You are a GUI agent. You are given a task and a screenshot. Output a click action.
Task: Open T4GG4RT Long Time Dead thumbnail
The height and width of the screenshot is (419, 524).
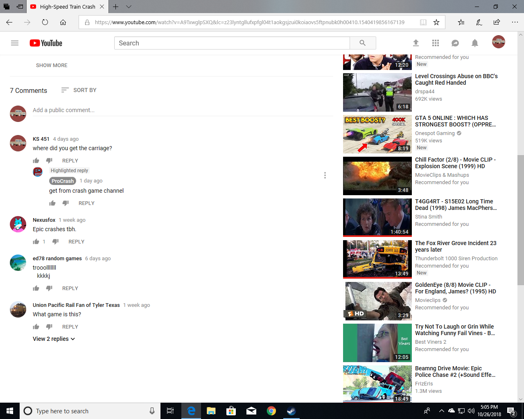point(377,218)
